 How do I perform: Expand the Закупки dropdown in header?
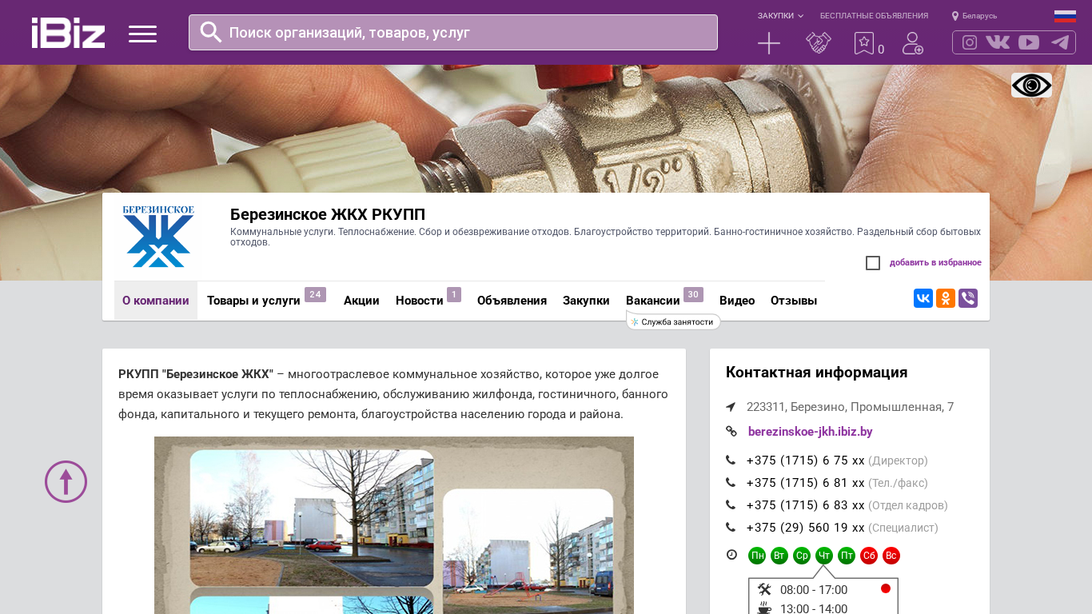coord(780,16)
